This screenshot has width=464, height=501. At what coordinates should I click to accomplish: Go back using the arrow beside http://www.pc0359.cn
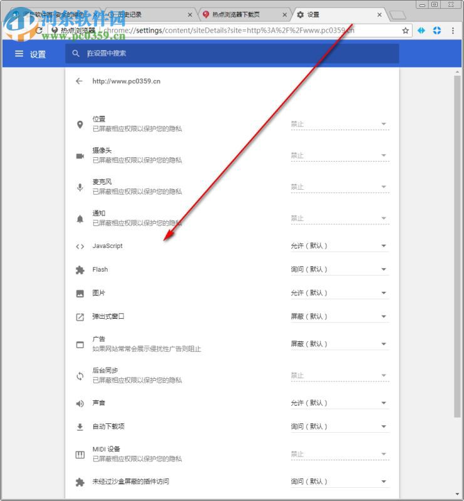[x=80, y=81]
